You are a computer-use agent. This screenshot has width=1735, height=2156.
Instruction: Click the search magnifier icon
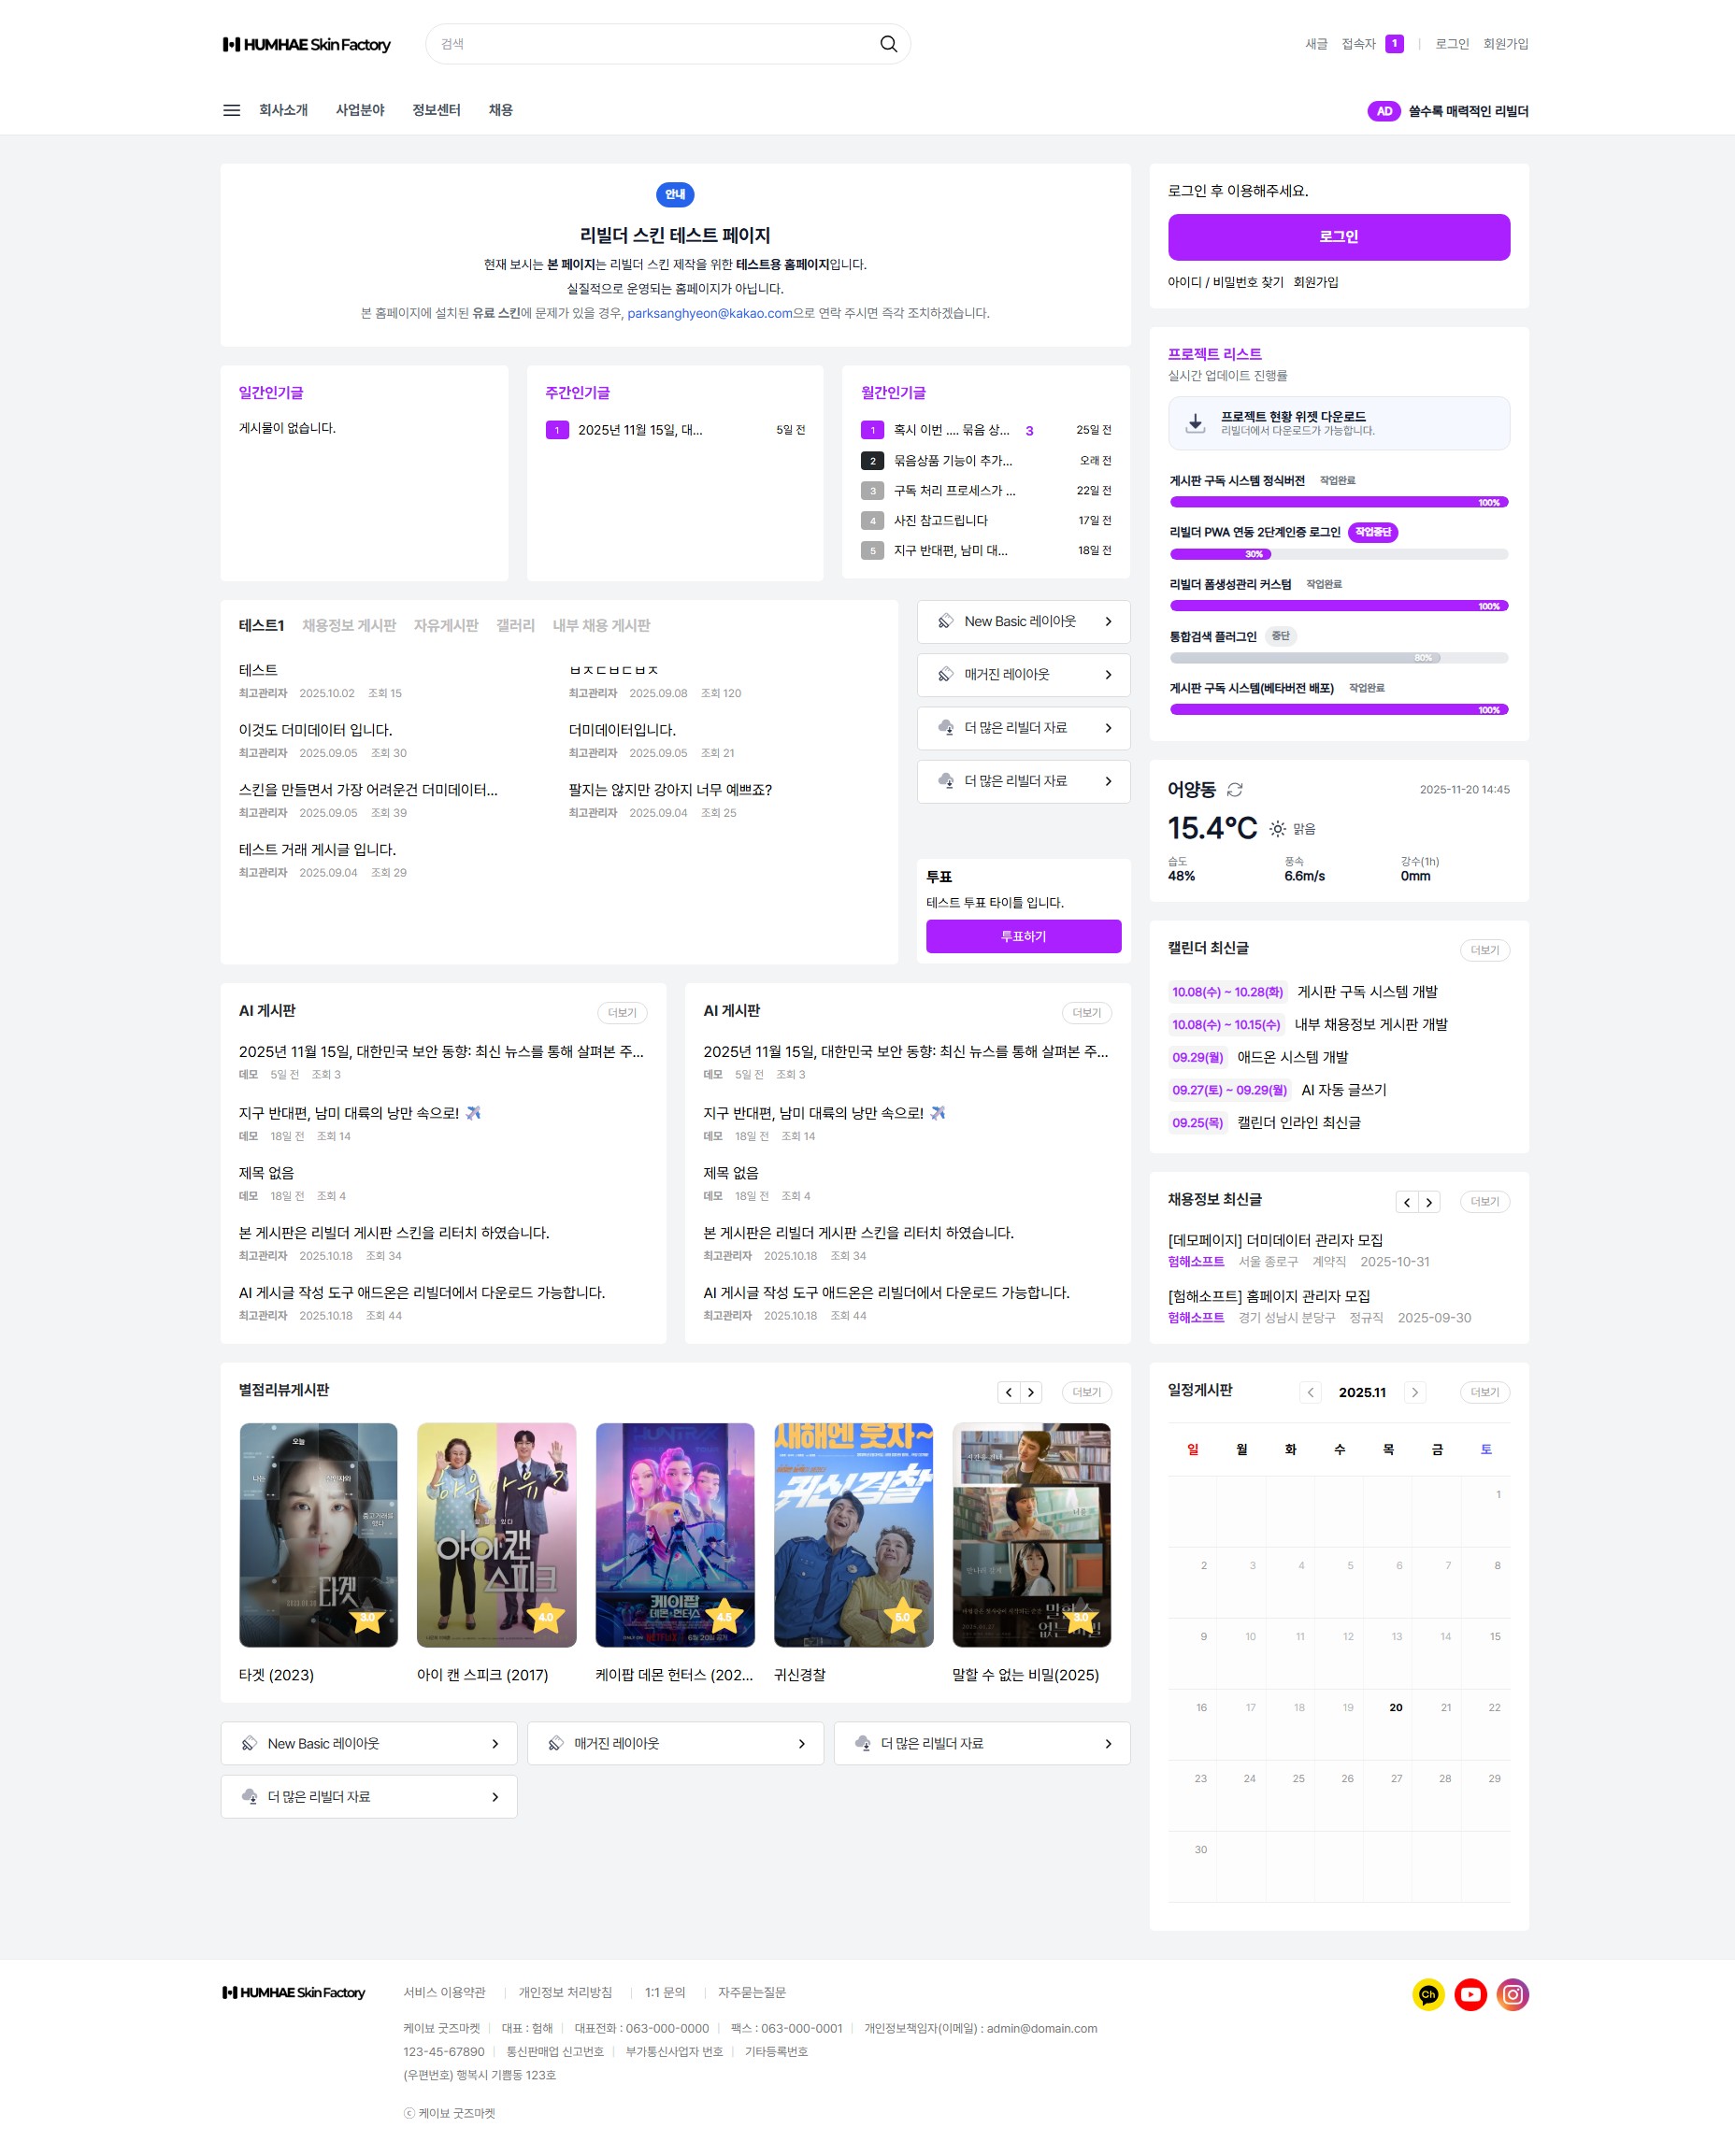pyautogui.click(x=887, y=44)
